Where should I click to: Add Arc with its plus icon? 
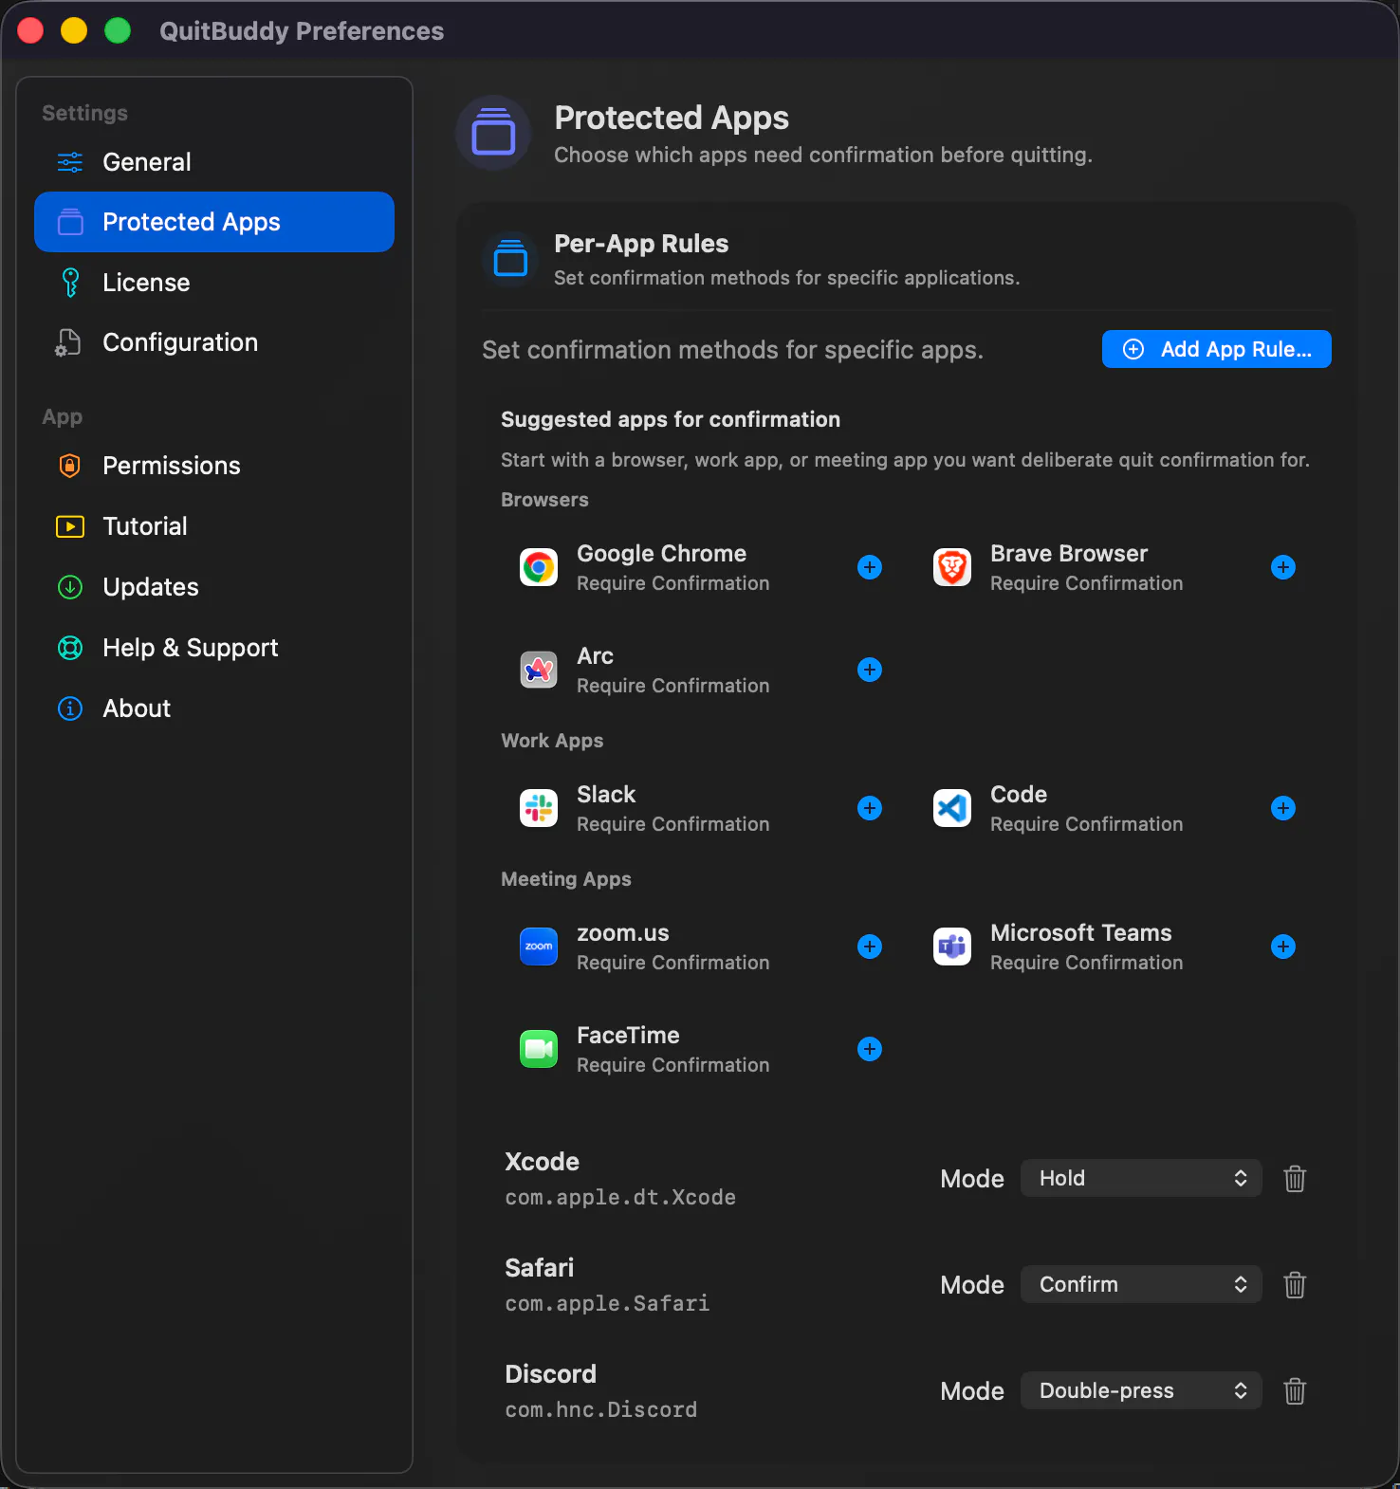(870, 670)
